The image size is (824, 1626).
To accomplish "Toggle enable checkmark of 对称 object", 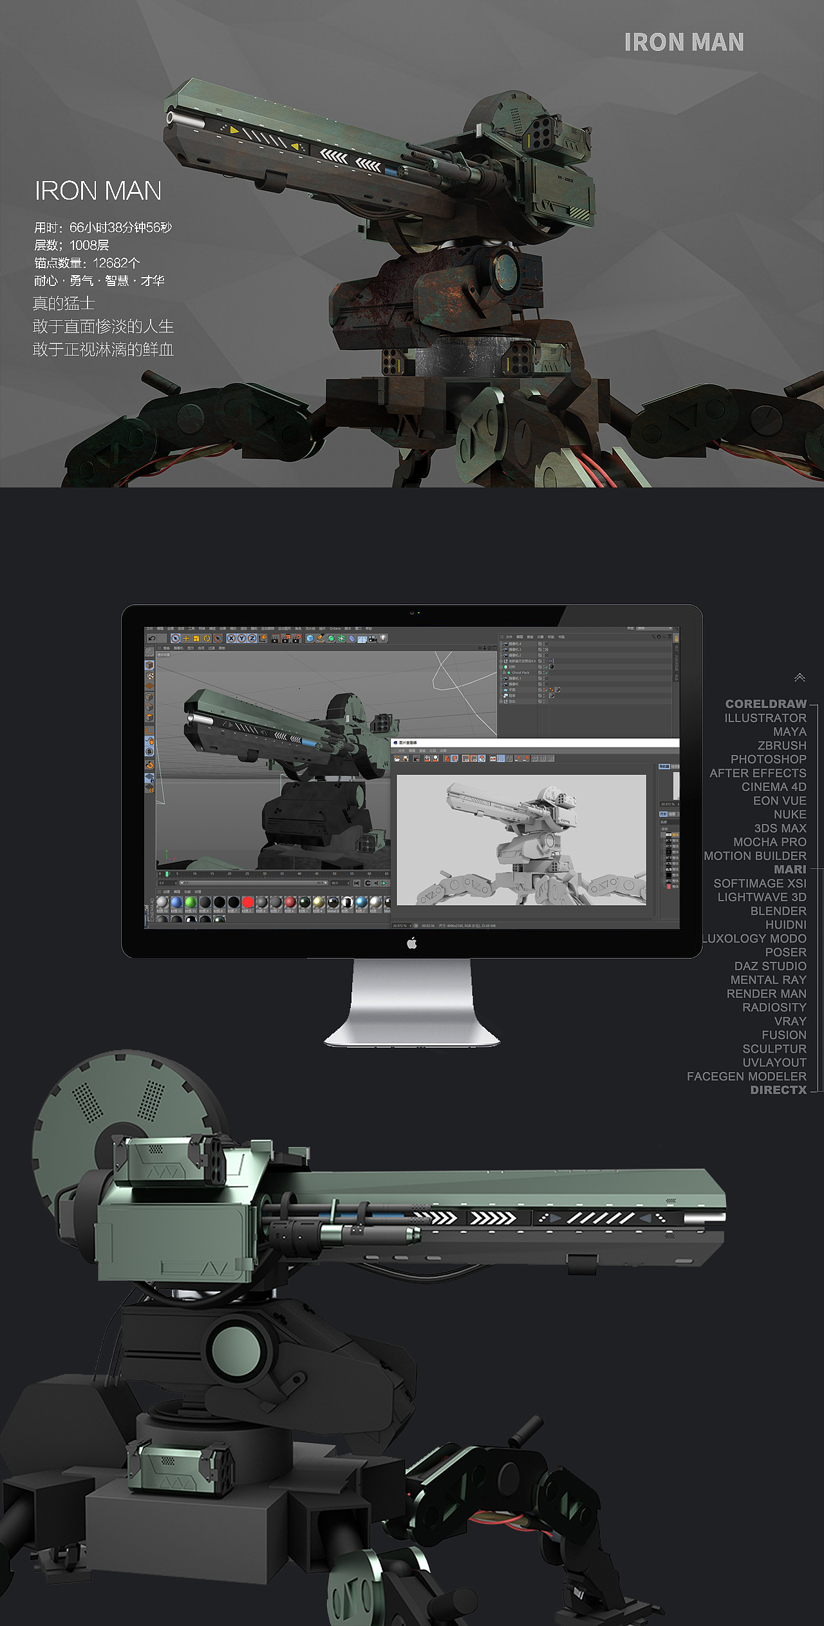I will pos(547,667).
